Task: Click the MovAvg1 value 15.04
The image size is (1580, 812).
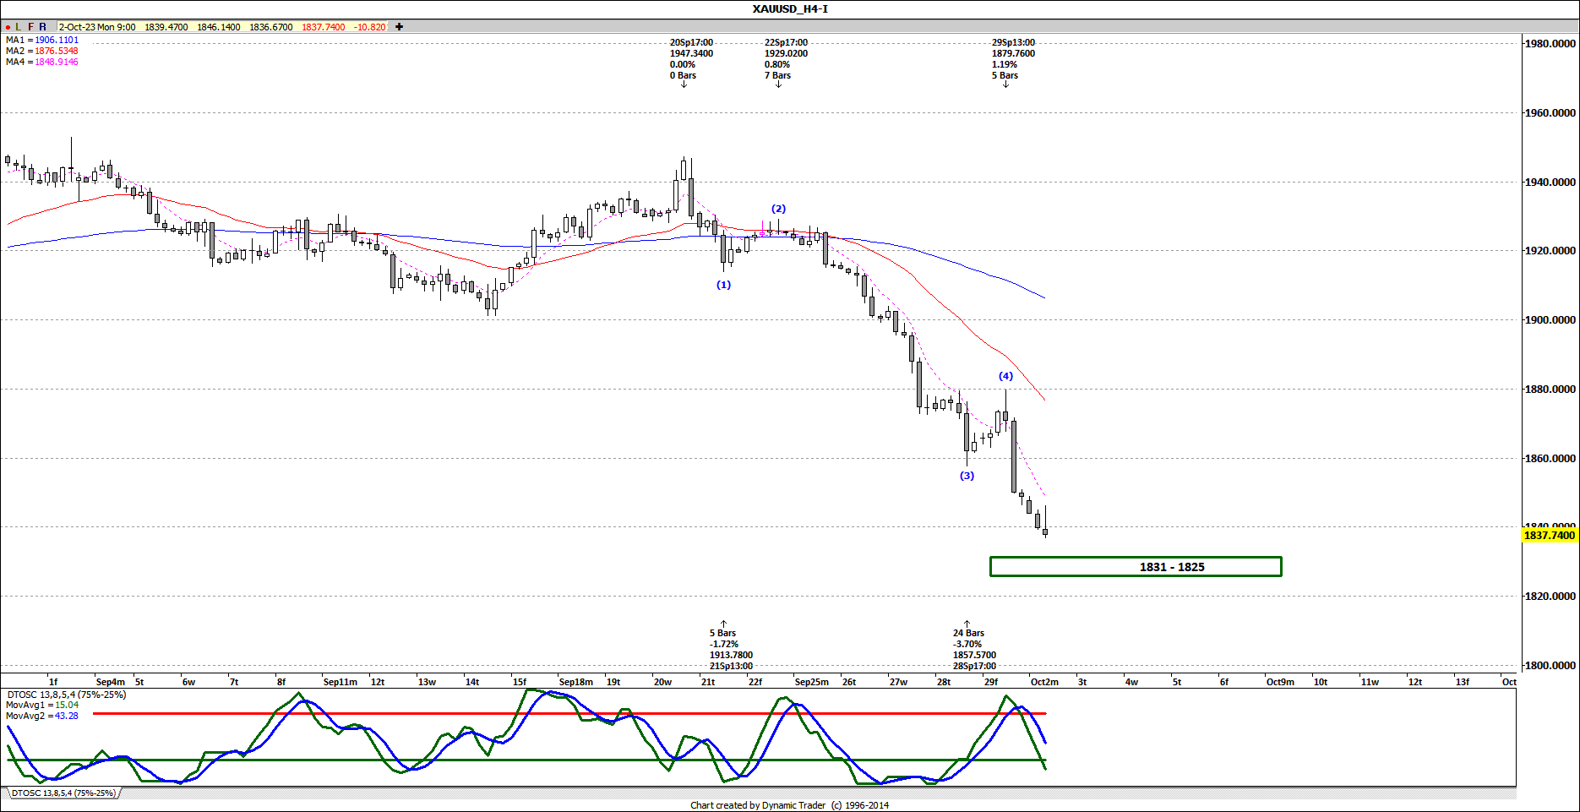Action: point(67,705)
